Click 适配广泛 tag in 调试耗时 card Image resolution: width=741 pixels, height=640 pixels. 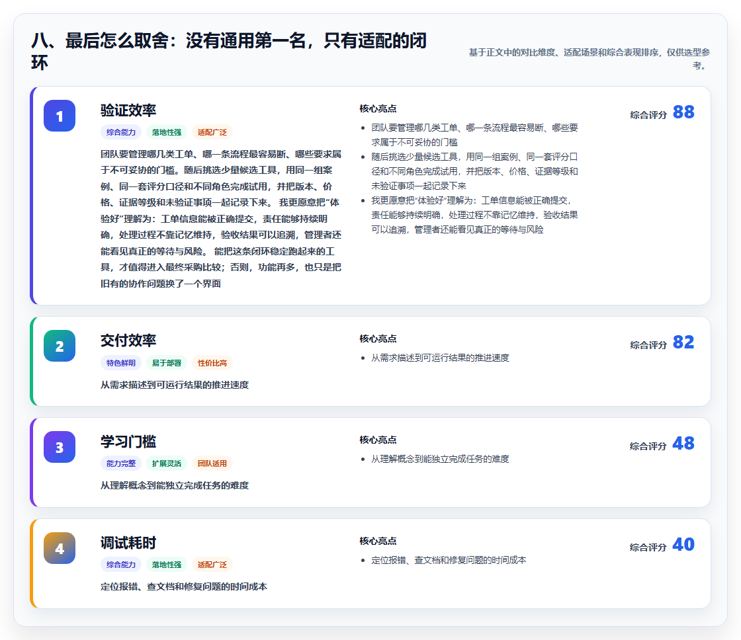pos(212,565)
